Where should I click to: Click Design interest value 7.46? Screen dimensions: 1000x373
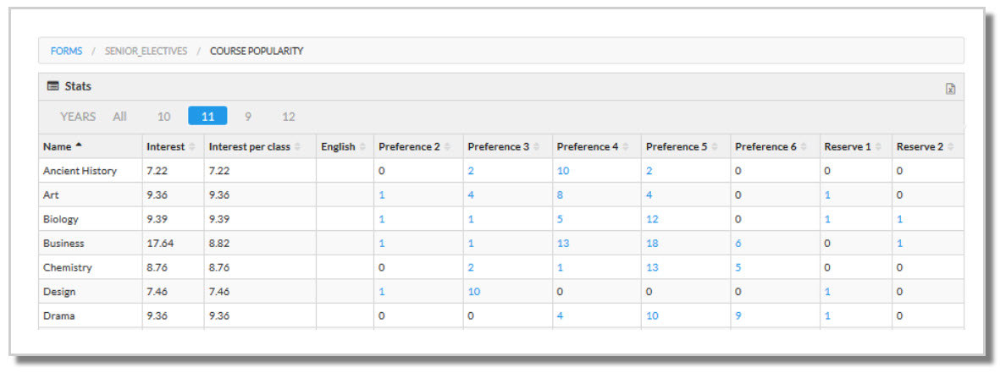pyautogui.click(x=157, y=292)
